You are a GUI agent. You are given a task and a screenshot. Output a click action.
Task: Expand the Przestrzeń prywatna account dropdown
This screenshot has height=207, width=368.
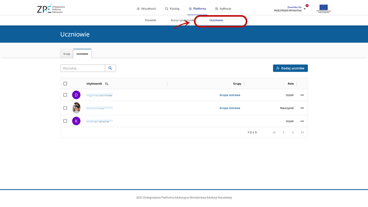coord(305,9)
